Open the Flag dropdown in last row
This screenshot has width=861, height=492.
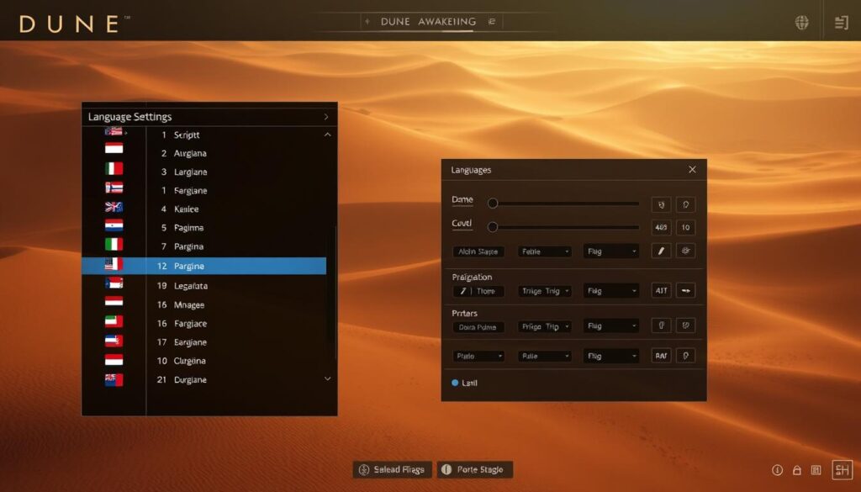pos(611,356)
